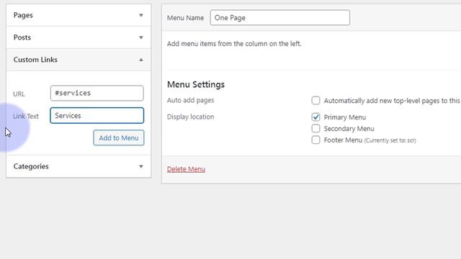Check the Footer Menu display location
This screenshot has width=461, height=259.
pyautogui.click(x=315, y=140)
